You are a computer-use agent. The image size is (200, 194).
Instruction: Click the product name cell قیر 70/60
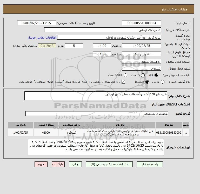[120, 133]
